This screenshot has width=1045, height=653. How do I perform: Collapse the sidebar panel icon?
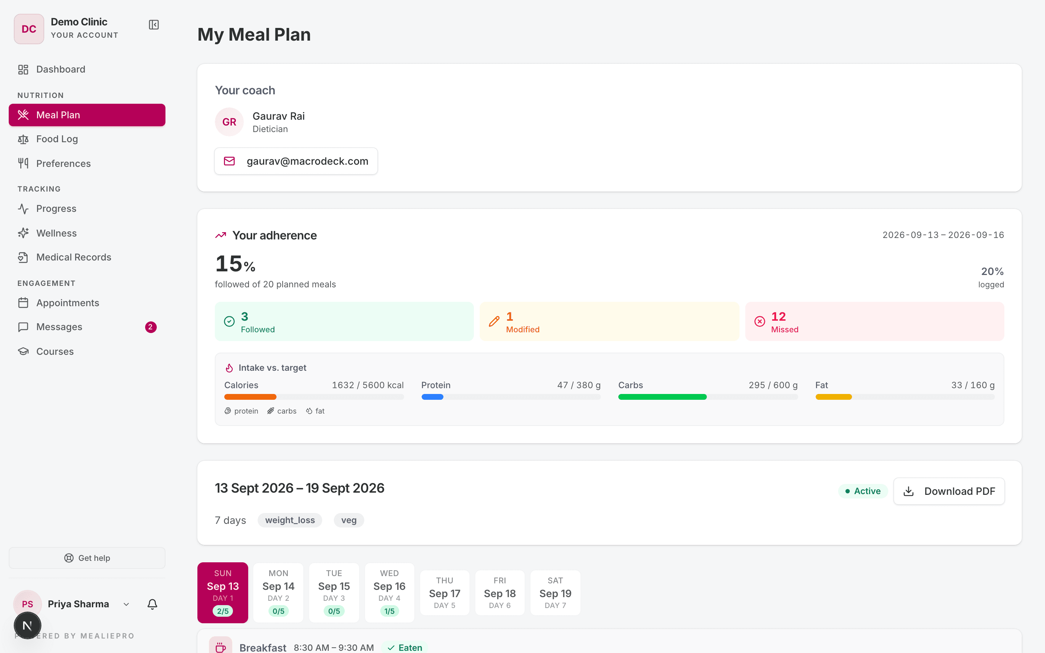[x=154, y=25]
